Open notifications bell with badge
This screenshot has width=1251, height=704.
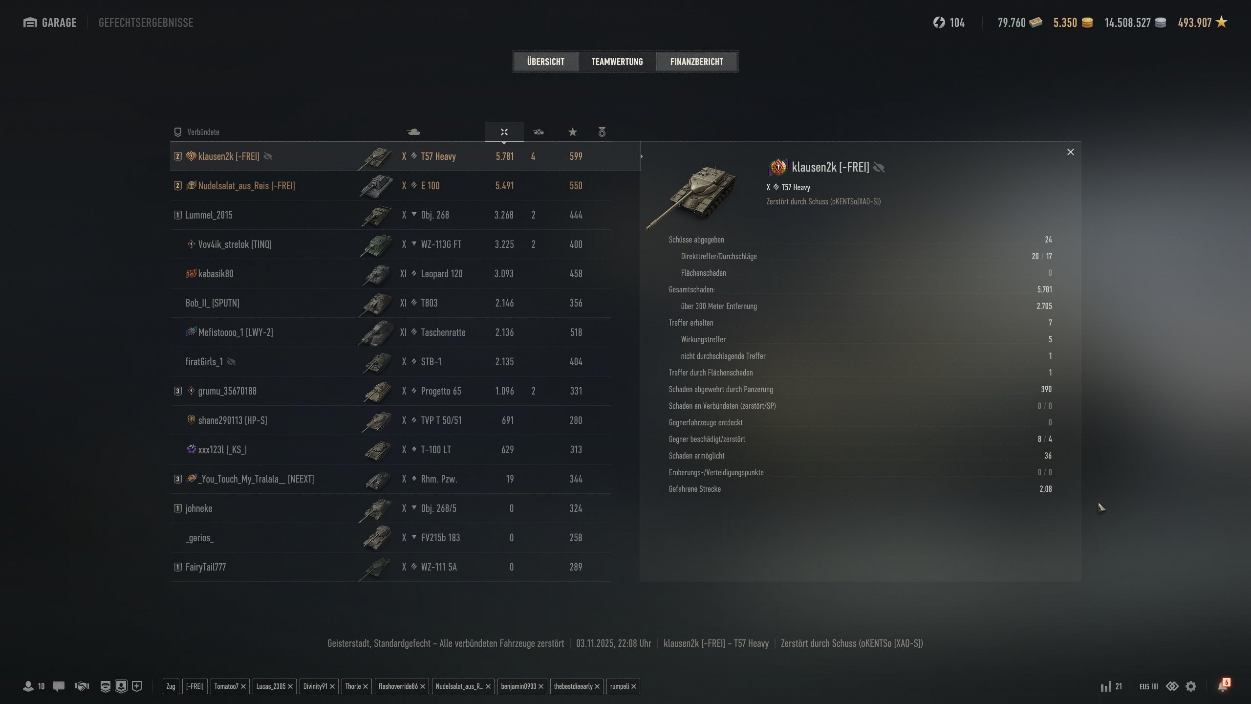(1223, 685)
